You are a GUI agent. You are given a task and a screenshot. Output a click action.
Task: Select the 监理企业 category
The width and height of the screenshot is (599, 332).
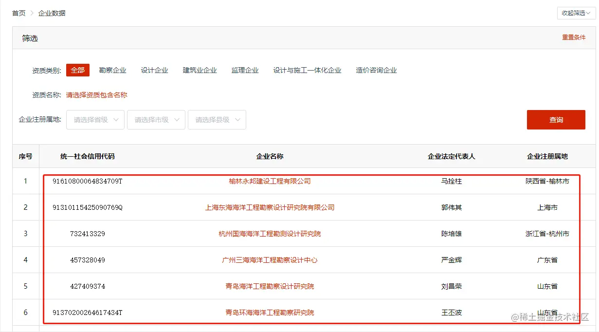pos(245,70)
